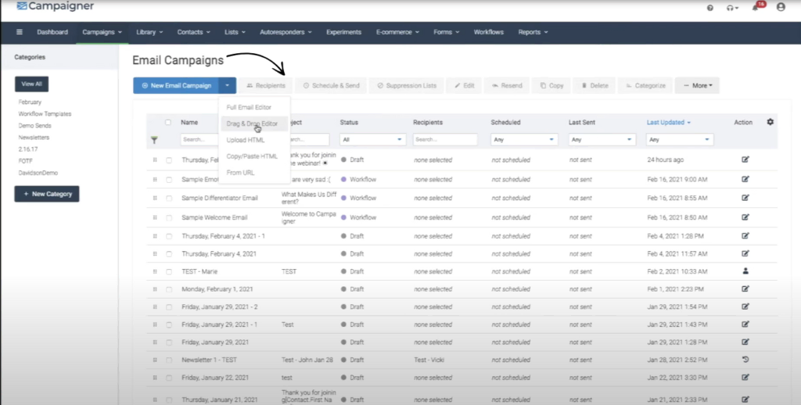Check the Sample Differentiator Email row checkbox
Image resolution: width=801 pixels, height=405 pixels.
pos(168,199)
